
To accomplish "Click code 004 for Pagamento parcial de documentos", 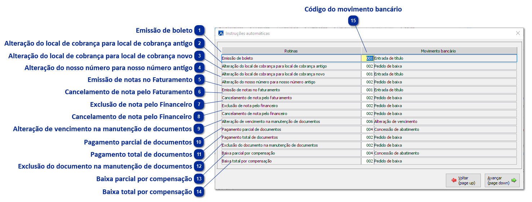I will (x=369, y=129).
